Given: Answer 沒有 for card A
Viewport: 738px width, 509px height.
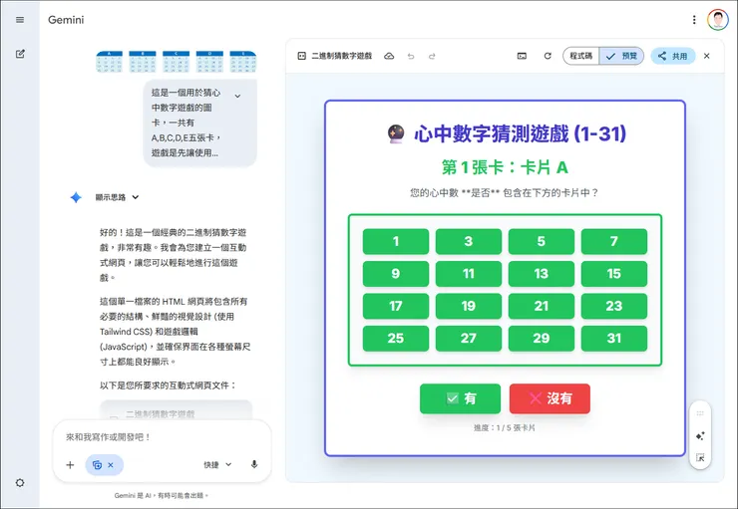Looking at the screenshot, I should point(550,398).
